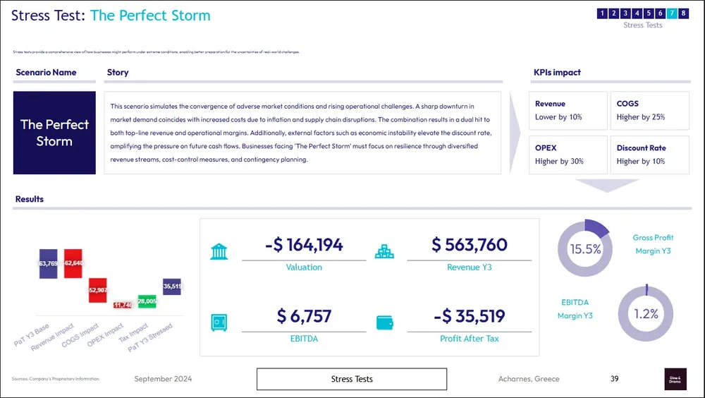705x398 pixels.
Task: Click the stacked gold bars Revenue icon
Action: [x=384, y=252]
